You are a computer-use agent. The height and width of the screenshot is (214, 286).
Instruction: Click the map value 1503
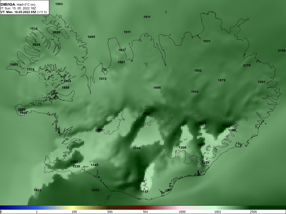pos(59,4)
